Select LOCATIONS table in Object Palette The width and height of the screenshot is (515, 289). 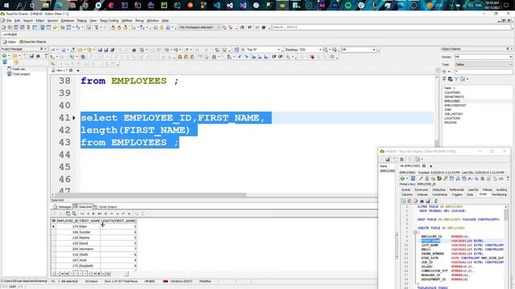(452, 118)
